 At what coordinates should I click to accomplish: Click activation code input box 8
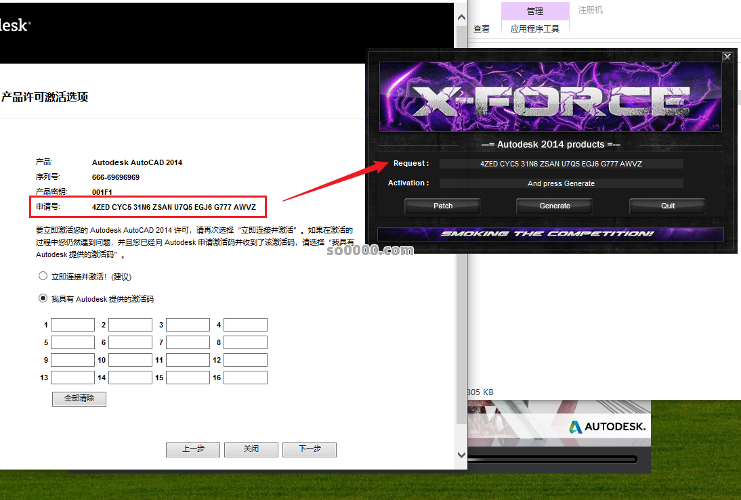[x=245, y=342]
